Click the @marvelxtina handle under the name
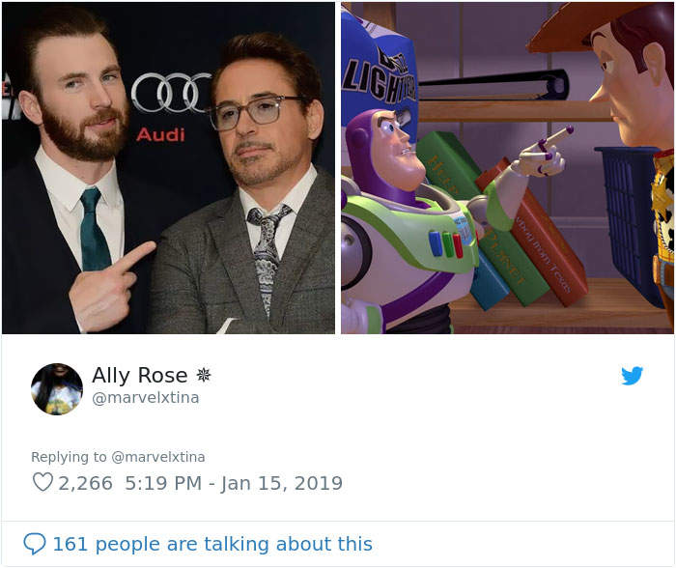 tap(146, 398)
